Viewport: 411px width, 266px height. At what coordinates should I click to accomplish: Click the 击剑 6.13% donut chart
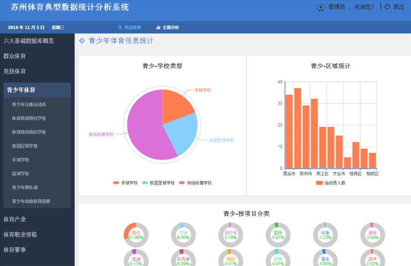coord(136,258)
